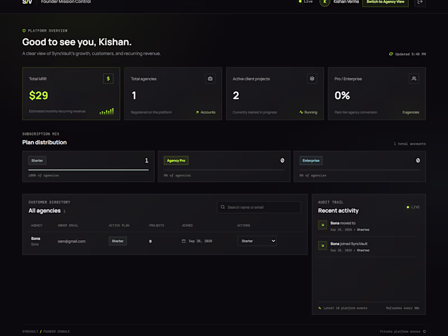Click the K avatar for Kishan Verma
This screenshot has height=336, width=448.
coord(325,2)
